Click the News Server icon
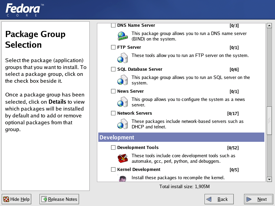The width and height of the screenshot is (275, 206). tap(123, 102)
